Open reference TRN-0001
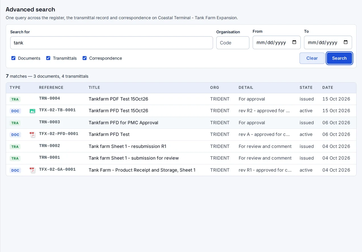This screenshot has width=362, height=252. click(x=49, y=158)
